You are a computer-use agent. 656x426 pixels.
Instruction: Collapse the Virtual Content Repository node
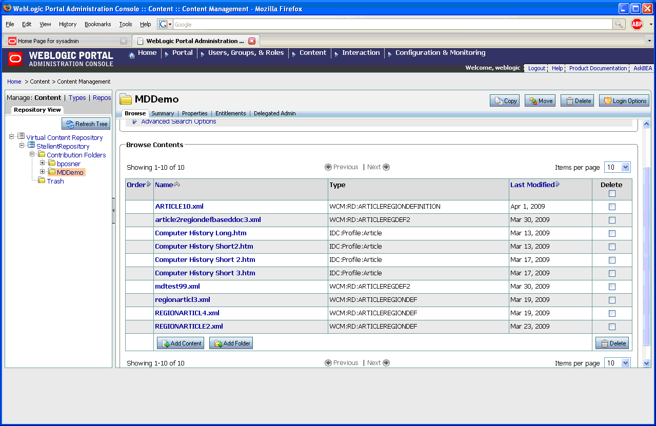tap(12, 136)
